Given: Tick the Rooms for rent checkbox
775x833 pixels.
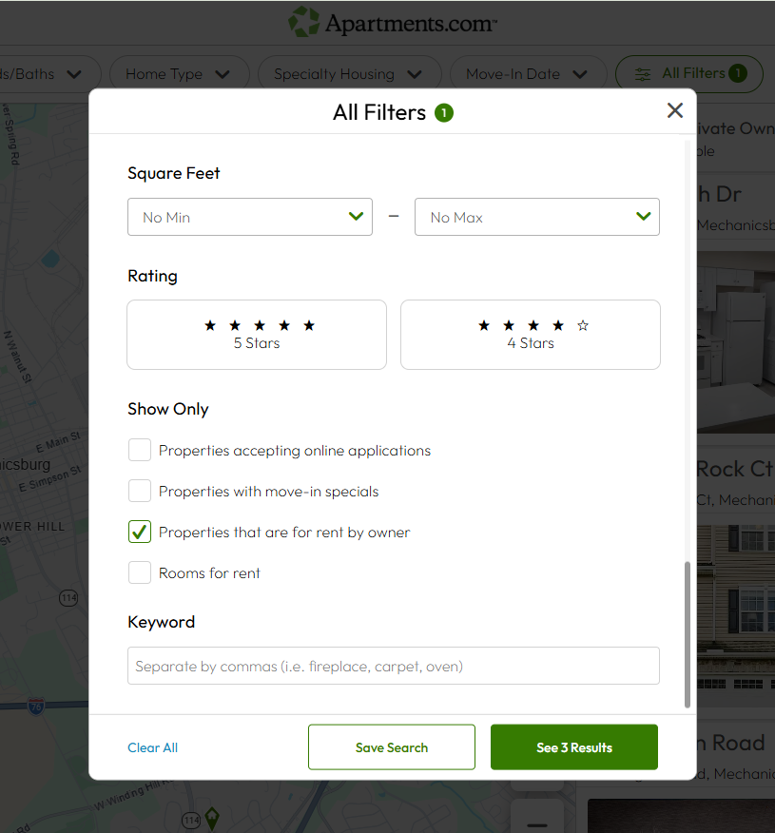Looking at the screenshot, I should point(140,572).
